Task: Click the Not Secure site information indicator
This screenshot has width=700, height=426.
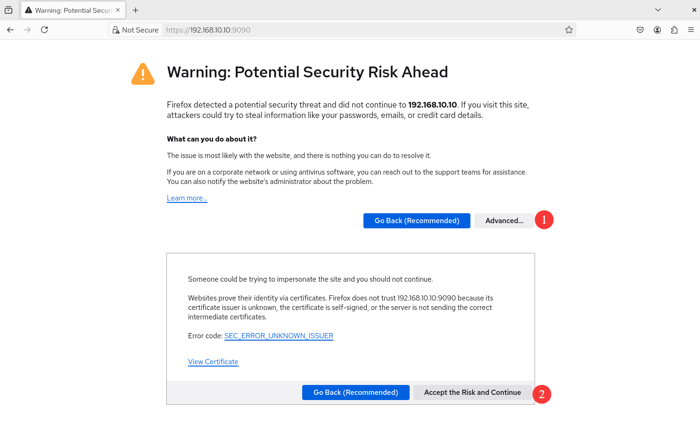Action: click(136, 30)
